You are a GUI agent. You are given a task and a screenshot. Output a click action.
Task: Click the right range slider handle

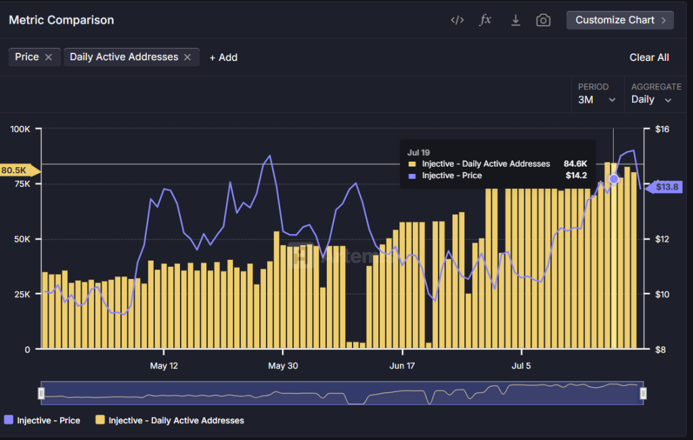click(x=643, y=393)
